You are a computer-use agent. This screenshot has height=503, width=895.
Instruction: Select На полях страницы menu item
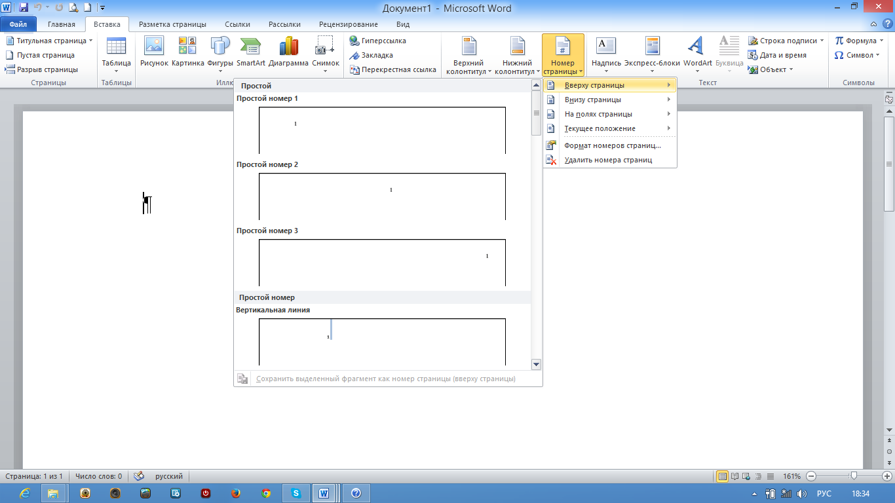click(610, 114)
